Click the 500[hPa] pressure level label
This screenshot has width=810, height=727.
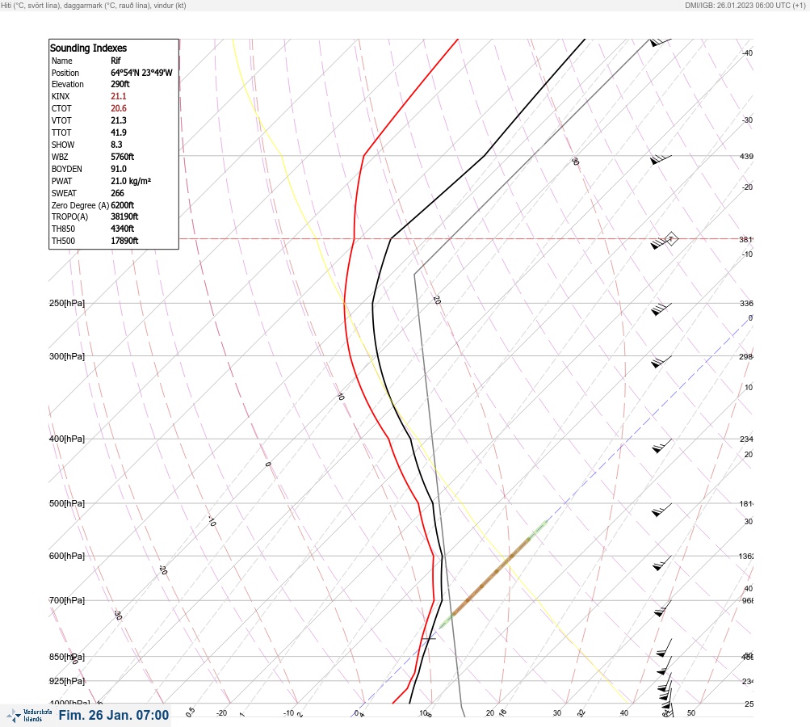coord(67,503)
